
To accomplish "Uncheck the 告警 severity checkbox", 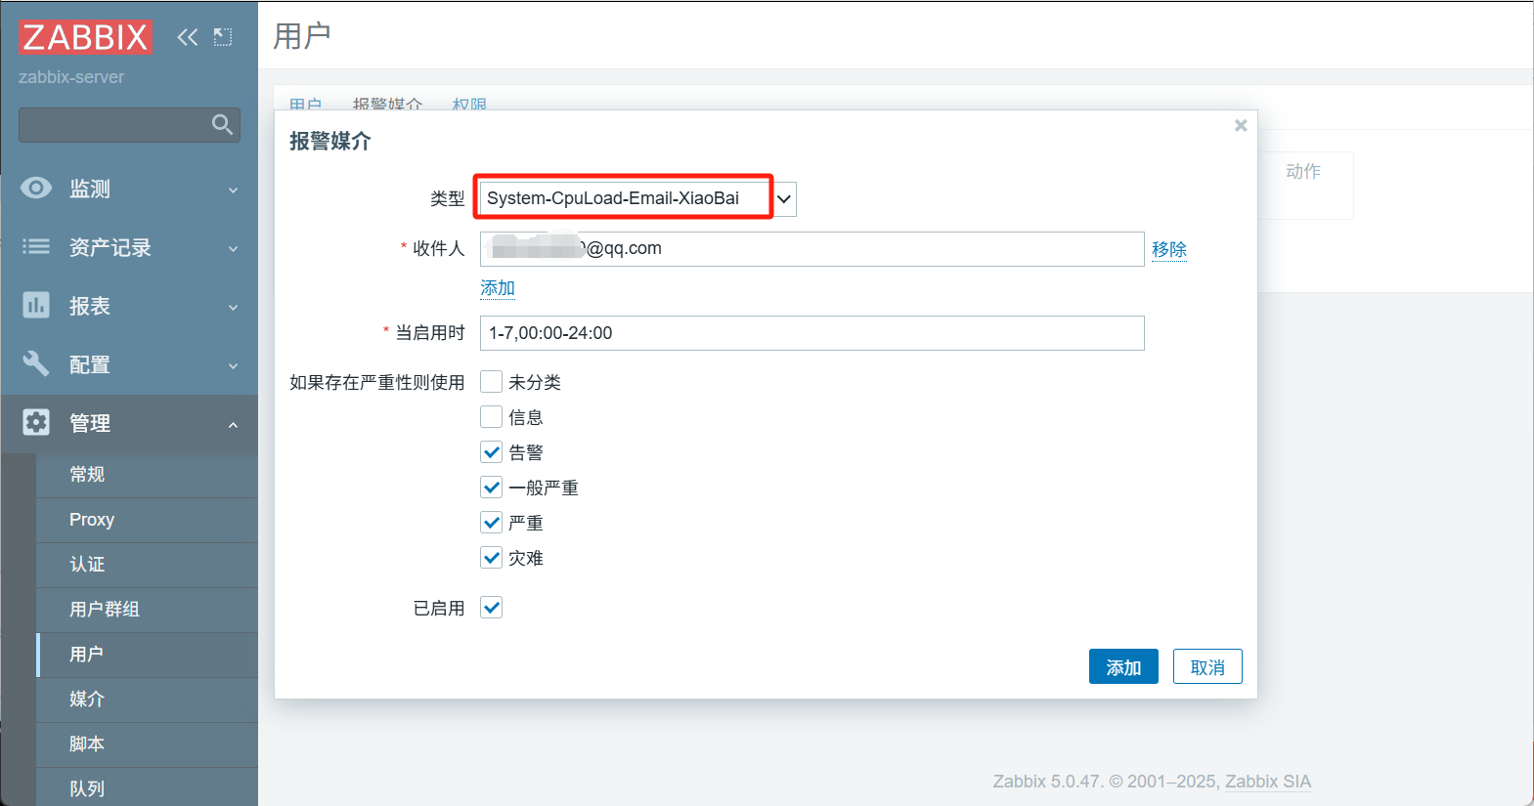I will 491,452.
